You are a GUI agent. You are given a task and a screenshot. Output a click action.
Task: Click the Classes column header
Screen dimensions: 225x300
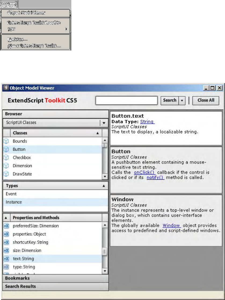pyautogui.click(x=56, y=133)
